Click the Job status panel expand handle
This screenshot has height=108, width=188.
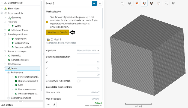click(21, 101)
